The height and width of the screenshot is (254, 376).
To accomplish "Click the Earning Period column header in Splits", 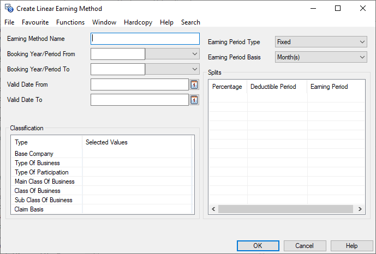I will click(x=336, y=87).
